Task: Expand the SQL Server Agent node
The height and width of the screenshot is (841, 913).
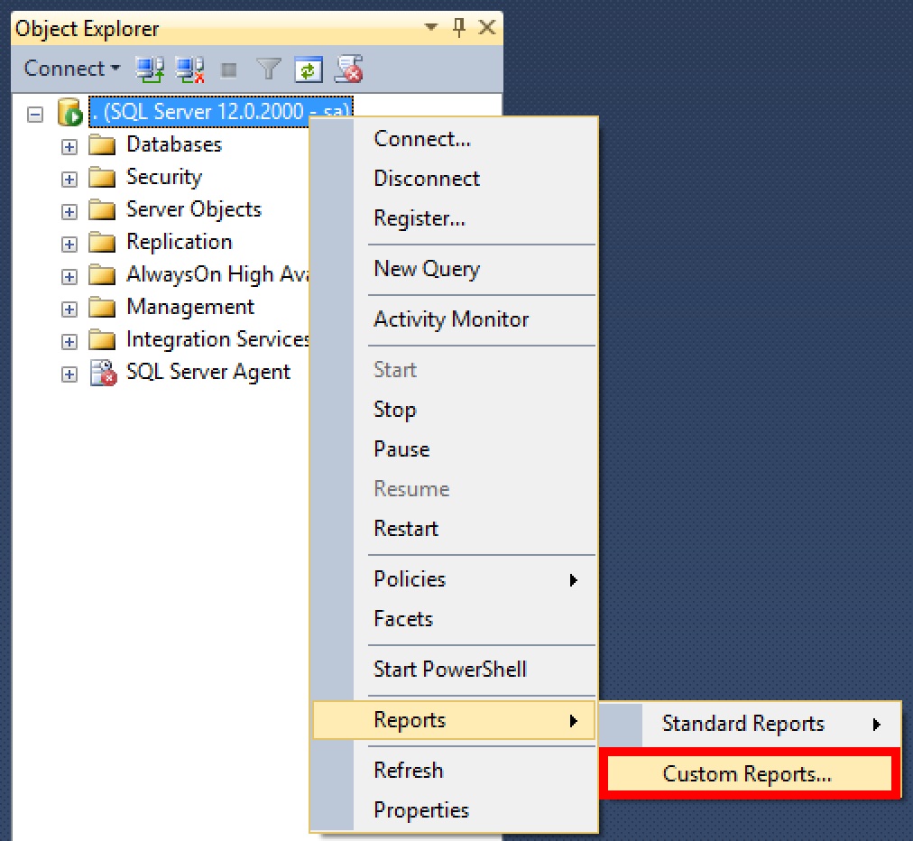Action: coord(69,374)
